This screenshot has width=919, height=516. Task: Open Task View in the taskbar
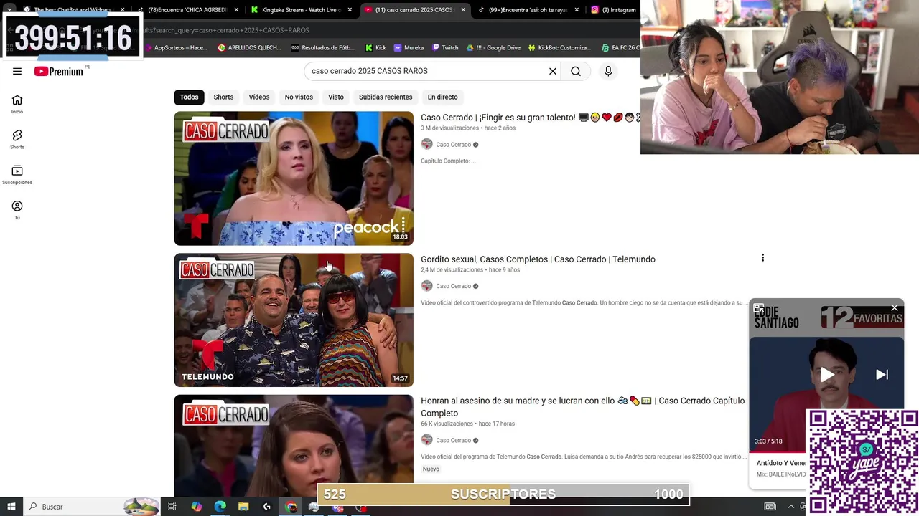tap(172, 507)
